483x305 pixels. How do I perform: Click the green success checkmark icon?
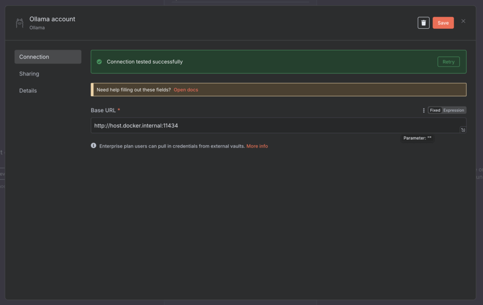click(x=99, y=62)
